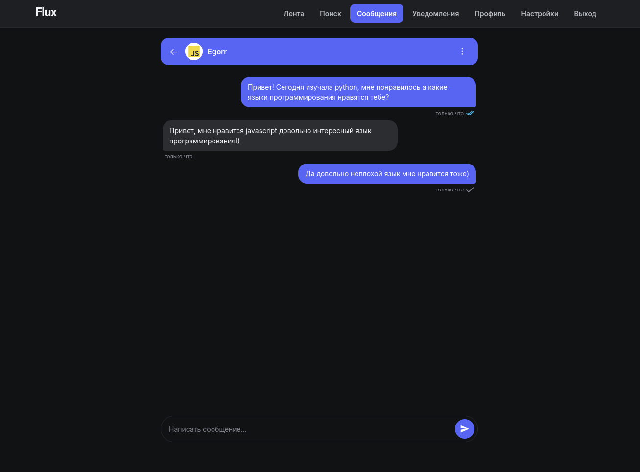Click the back arrow in chat header
This screenshot has height=472, width=640.
click(x=174, y=52)
